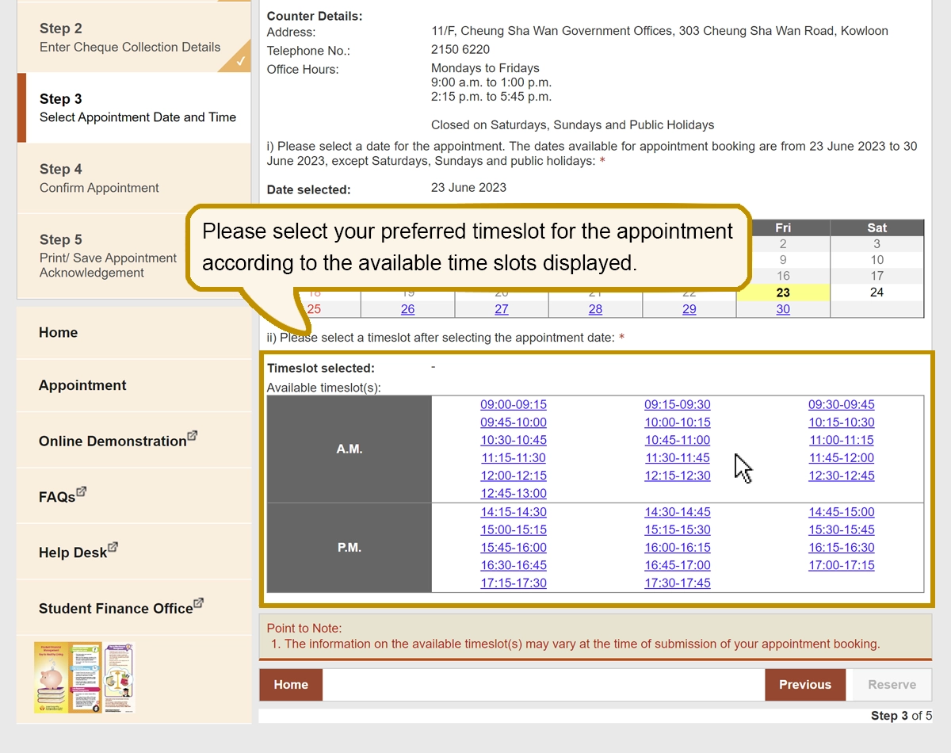Choose the 15:00-15:15 timeslot
The width and height of the screenshot is (951, 753).
[x=514, y=529]
